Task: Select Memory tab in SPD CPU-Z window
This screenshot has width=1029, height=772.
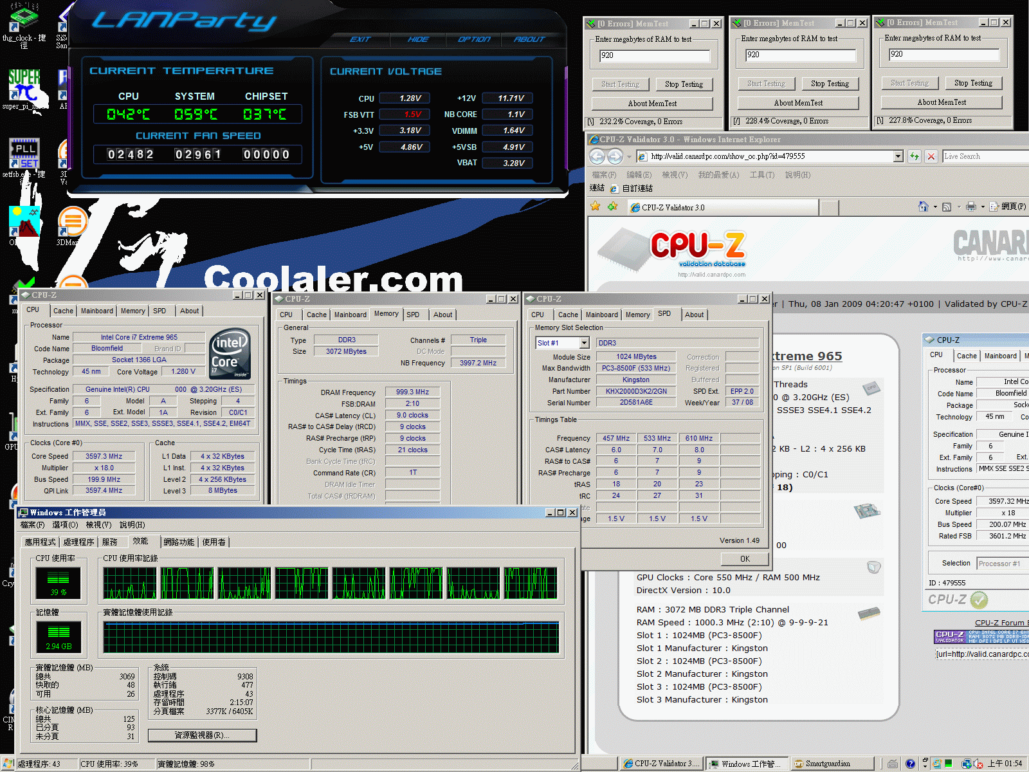Action: pyautogui.click(x=637, y=315)
